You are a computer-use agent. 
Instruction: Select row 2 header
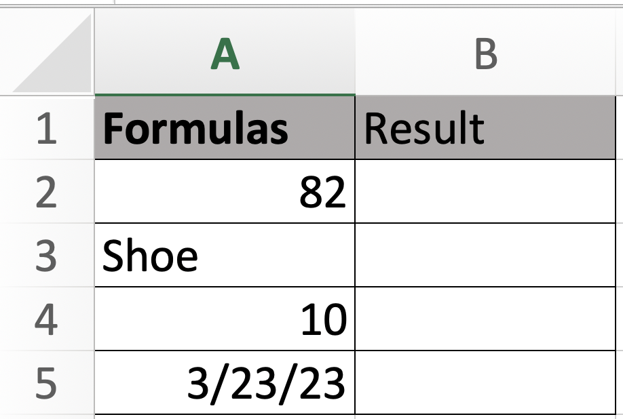46,193
